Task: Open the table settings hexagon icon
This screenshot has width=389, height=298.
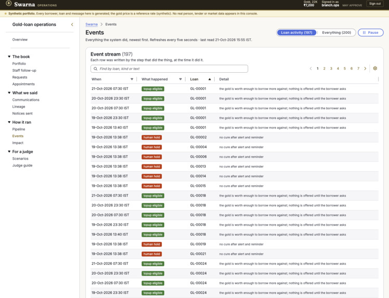Action: (x=375, y=68)
